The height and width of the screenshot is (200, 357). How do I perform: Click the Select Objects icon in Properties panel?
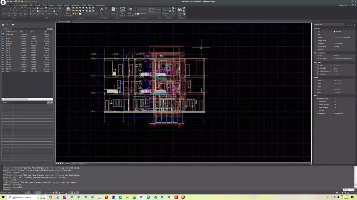[x=351, y=25]
